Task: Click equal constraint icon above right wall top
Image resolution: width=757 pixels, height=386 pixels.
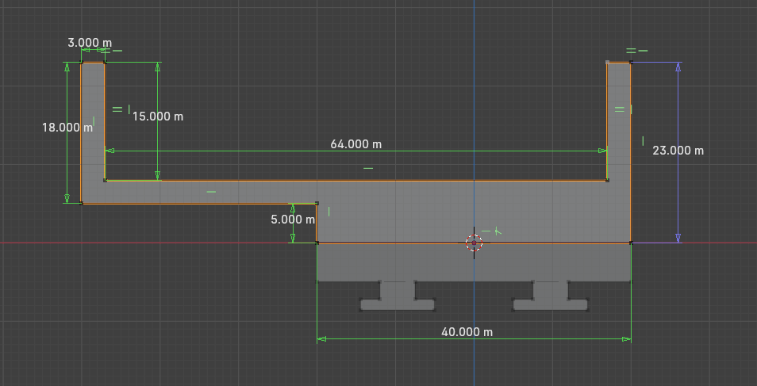Action: (631, 51)
